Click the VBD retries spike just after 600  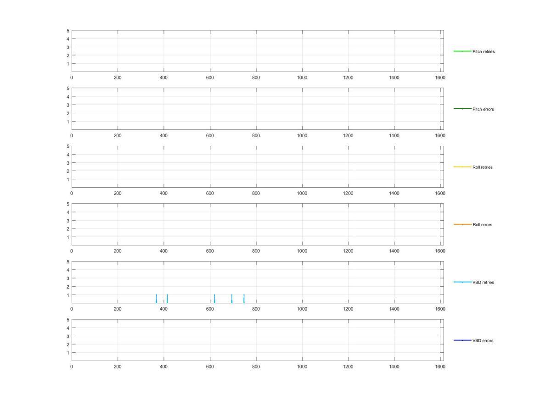(214, 299)
